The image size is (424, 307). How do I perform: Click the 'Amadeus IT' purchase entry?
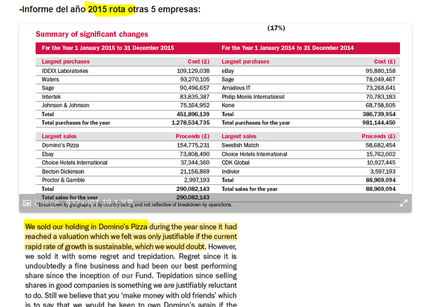(x=236, y=88)
